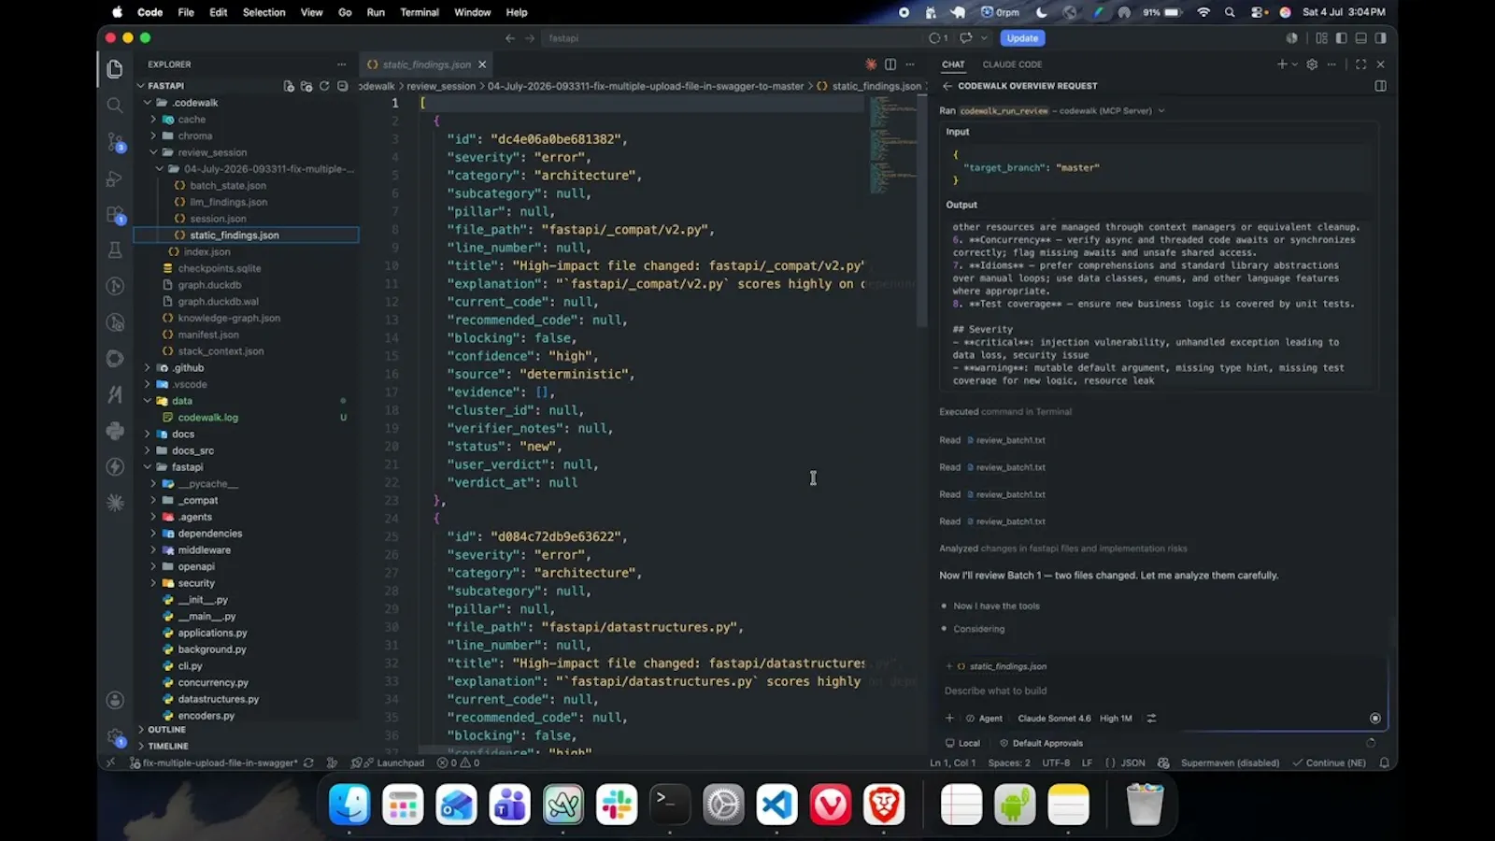Image resolution: width=1495 pixels, height=841 pixels.
Task: Go back from Codewalk Overview Request
Action: 947,86
